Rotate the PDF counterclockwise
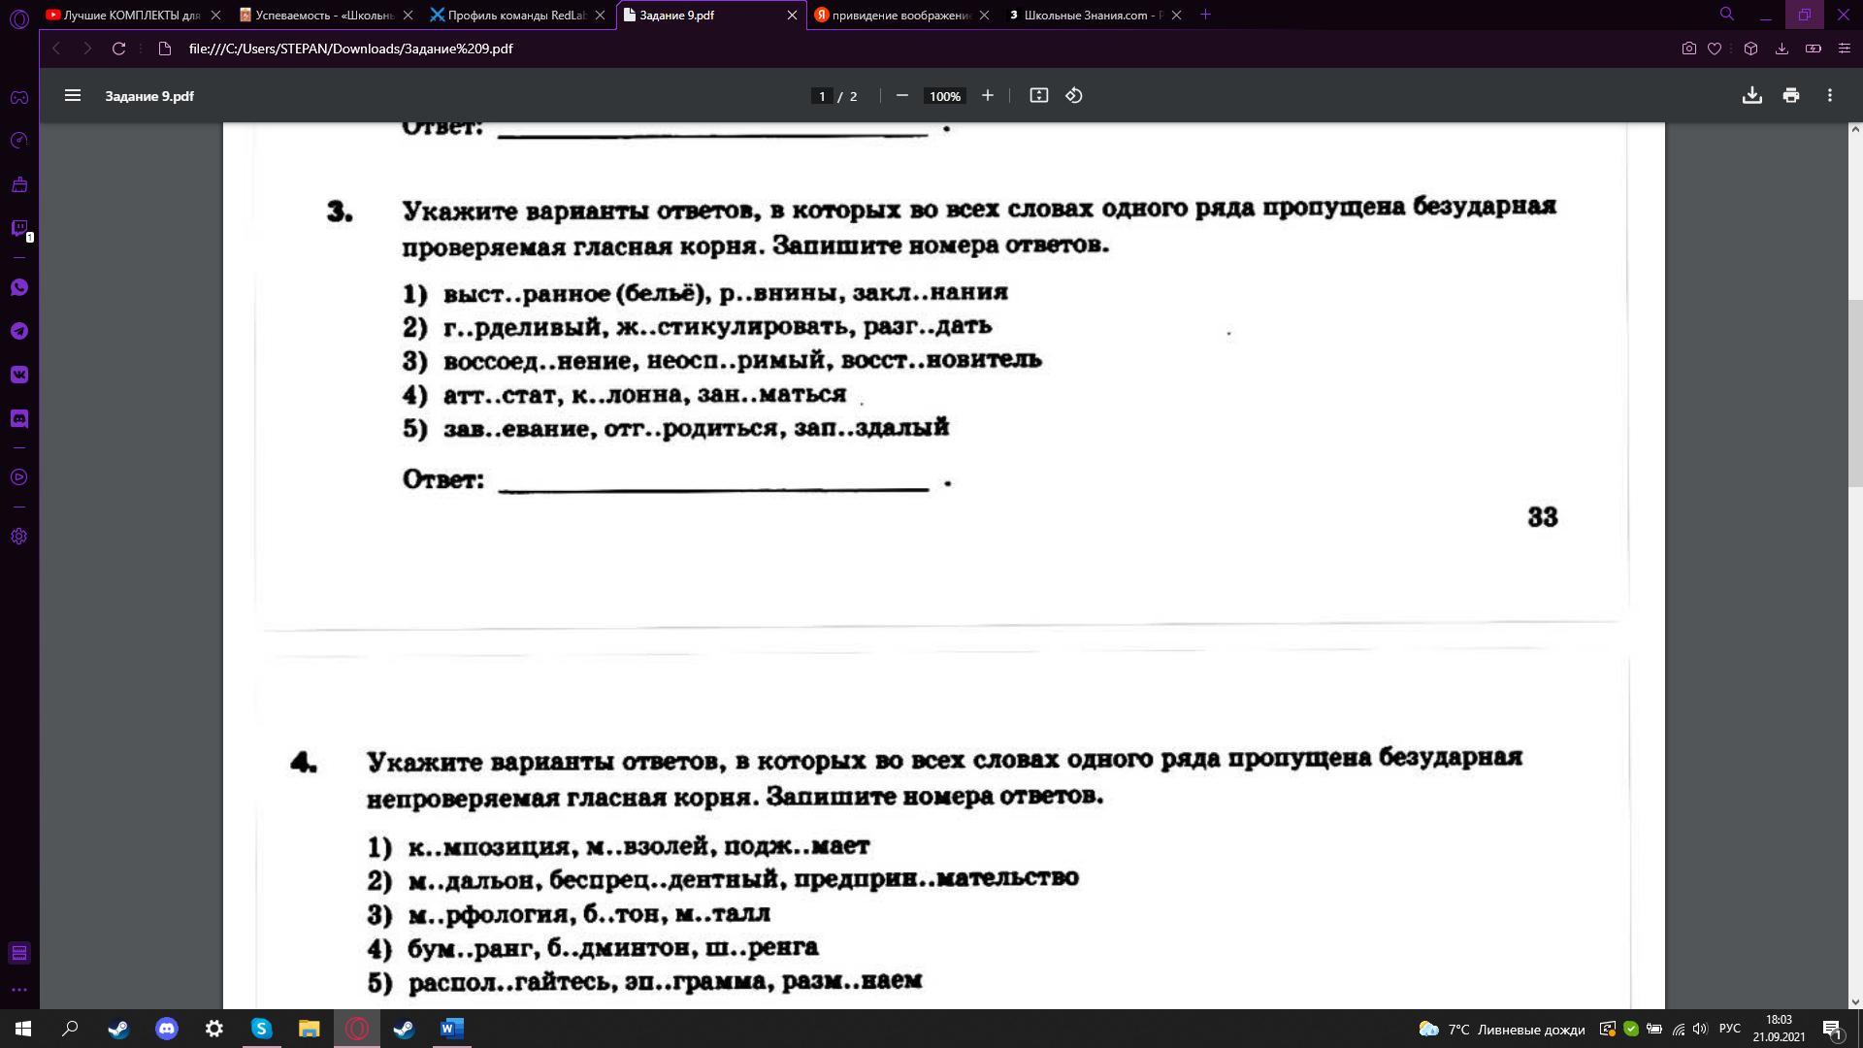The image size is (1863, 1048). point(1074,95)
